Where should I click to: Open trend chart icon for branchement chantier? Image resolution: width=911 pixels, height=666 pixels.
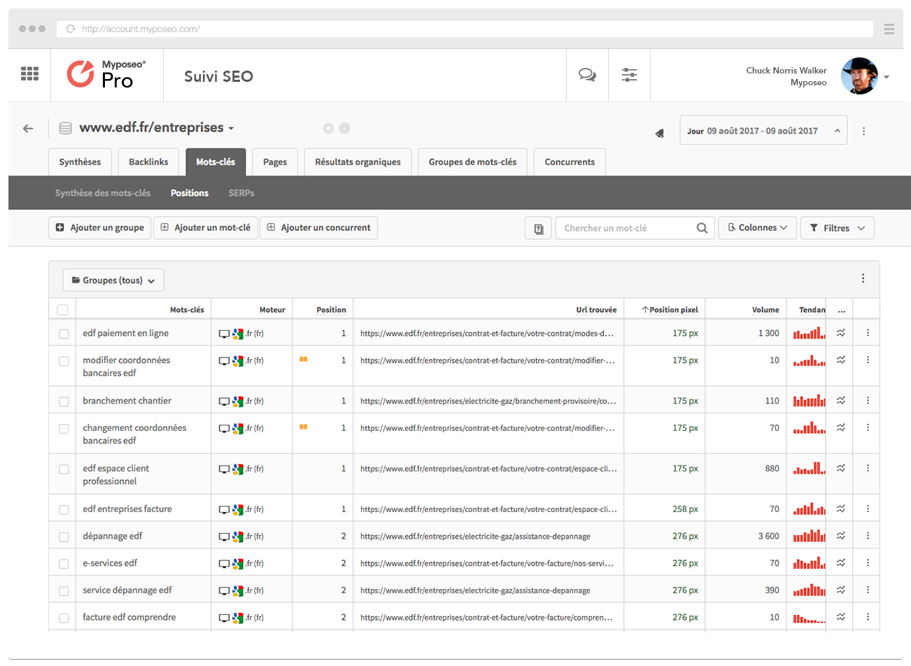[x=841, y=400]
